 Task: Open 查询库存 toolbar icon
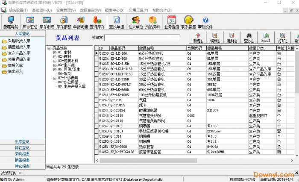coord(97,23)
